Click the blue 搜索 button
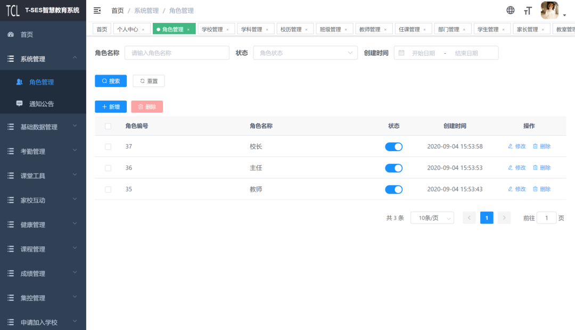The image size is (575, 330). [111, 81]
